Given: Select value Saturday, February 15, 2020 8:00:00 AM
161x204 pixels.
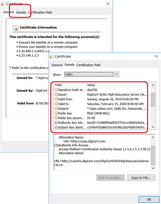Looking at the screenshot, I should [x=115, y=104].
